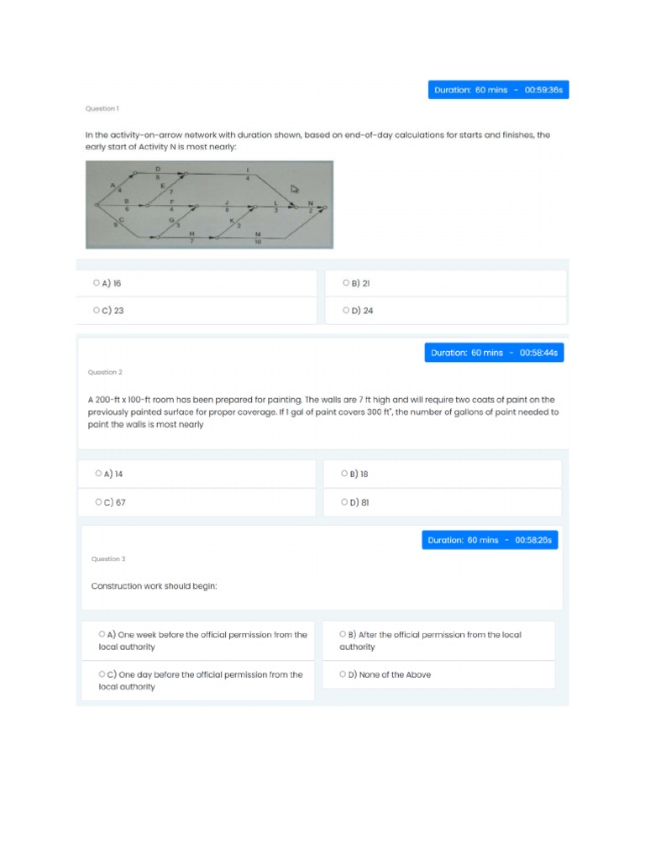The width and height of the screenshot is (645, 860).
Task: Click the Question 2 duration timer badge
Action: click(494, 353)
